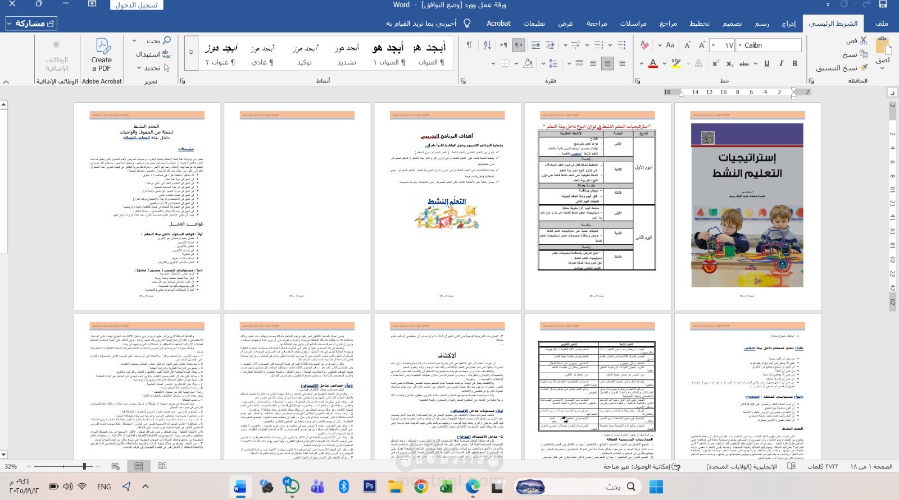Click the Copy (نسخ) icon
This screenshot has width=899, height=500.
[864, 54]
